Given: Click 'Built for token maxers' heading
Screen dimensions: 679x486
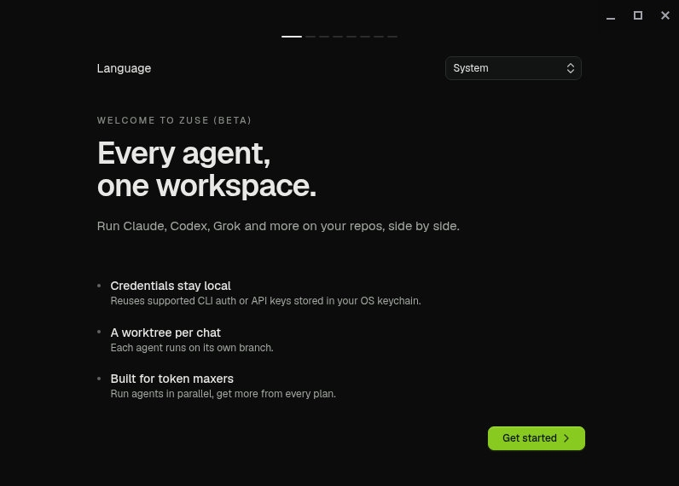Looking at the screenshot, I should [x=172, y=379].
